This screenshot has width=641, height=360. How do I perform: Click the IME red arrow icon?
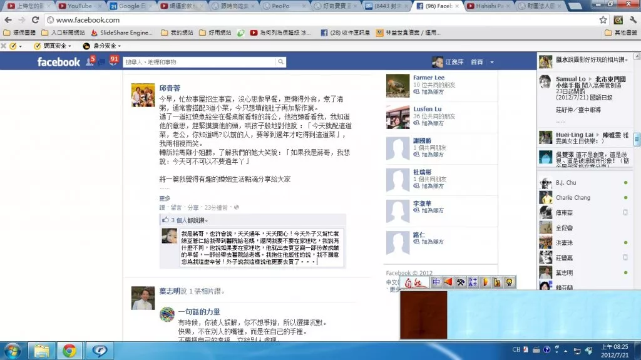pos(448,282)
